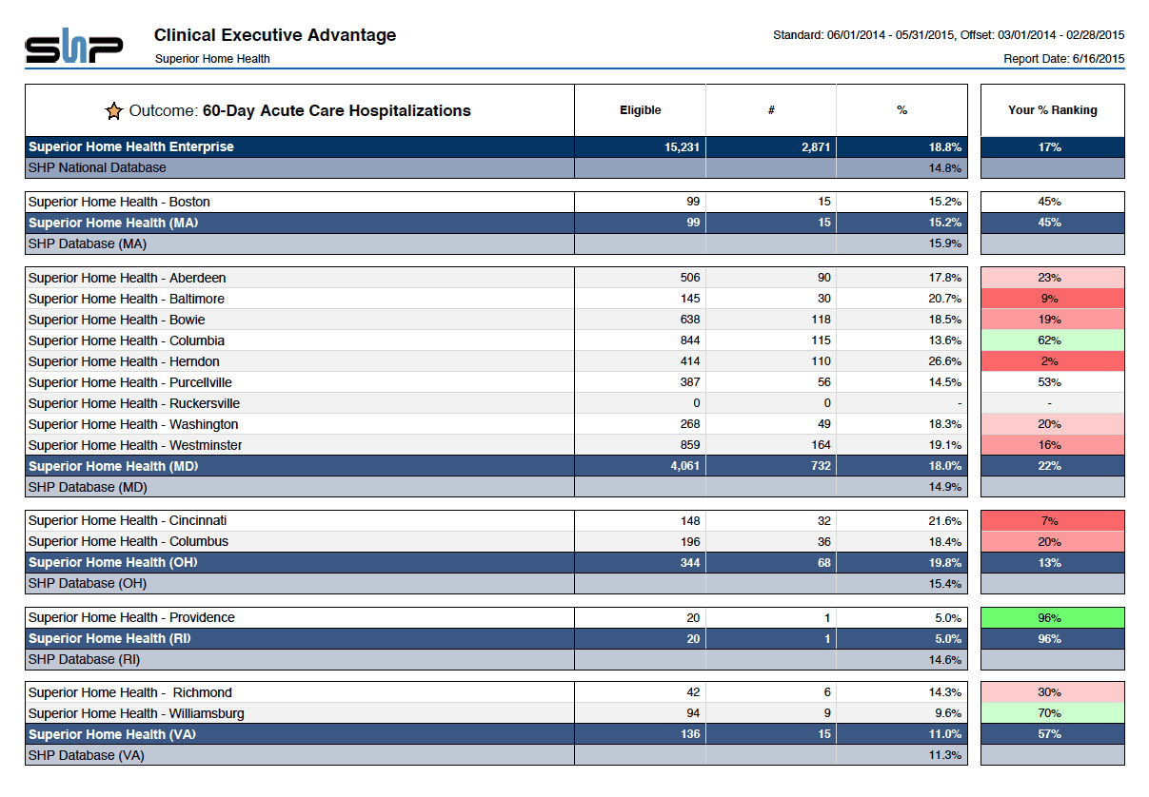Click Columbia green ranking cell 62%
Screen dimensions: 1149x797
tap(1052, 340)
